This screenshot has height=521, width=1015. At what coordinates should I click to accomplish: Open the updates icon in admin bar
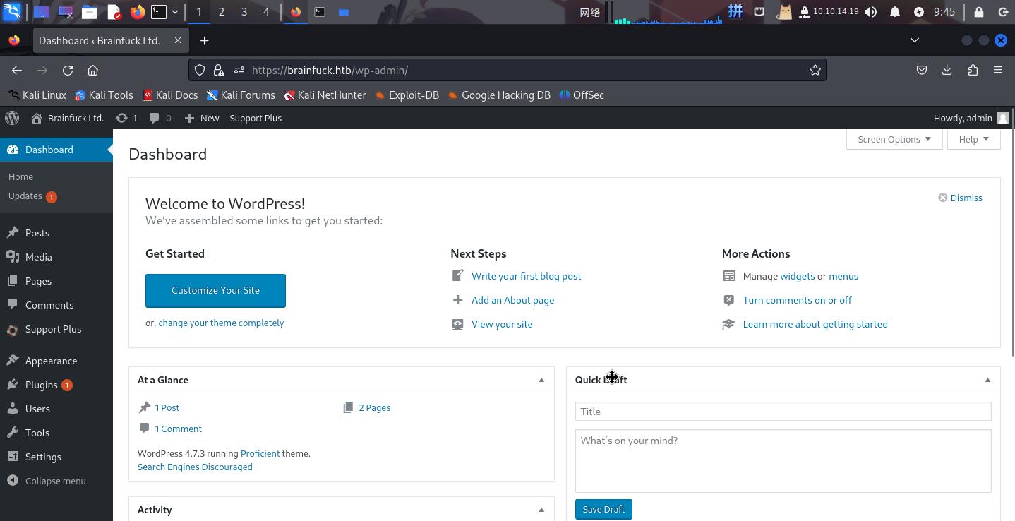coord(126,118)
